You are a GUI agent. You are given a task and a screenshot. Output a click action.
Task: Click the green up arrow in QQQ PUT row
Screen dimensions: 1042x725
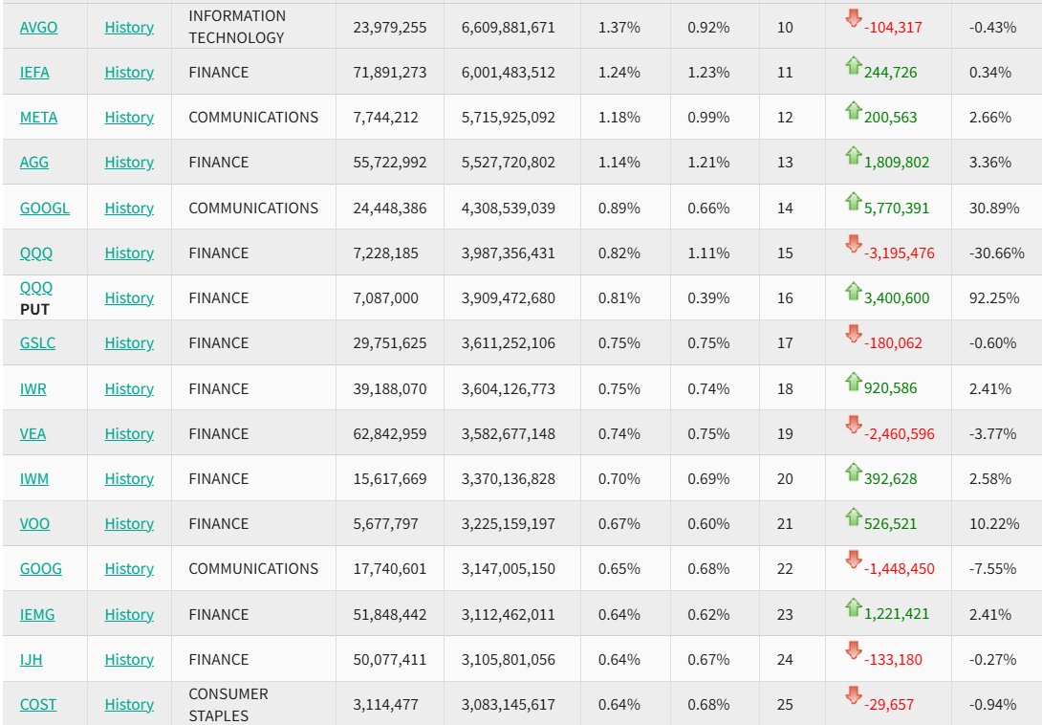click(854, 291)
